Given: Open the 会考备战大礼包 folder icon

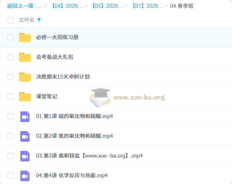Looking at the screenshot, I should 25,57.
